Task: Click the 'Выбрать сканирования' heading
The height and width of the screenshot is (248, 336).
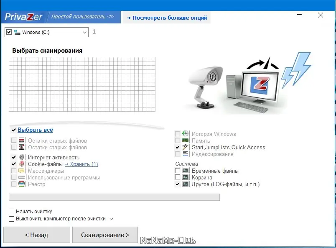Action: [x=47, y=51]
